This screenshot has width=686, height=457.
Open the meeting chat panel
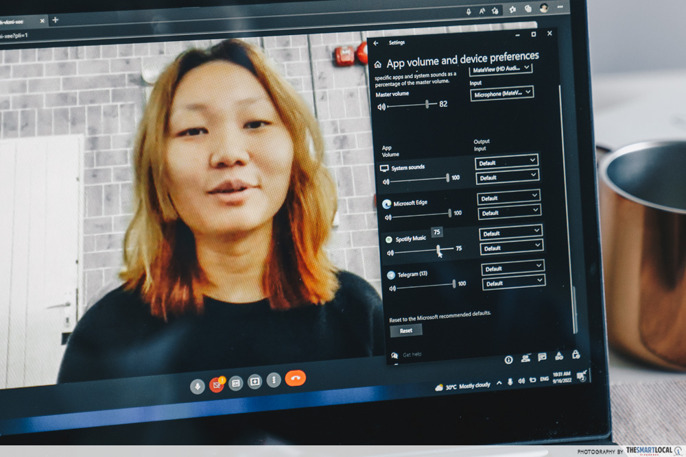point(542,357)
